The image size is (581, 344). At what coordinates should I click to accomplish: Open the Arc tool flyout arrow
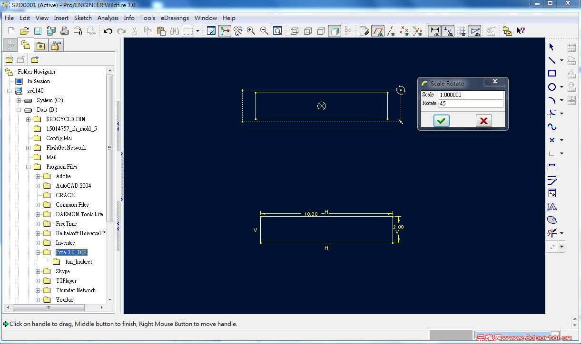click(561, 100)
